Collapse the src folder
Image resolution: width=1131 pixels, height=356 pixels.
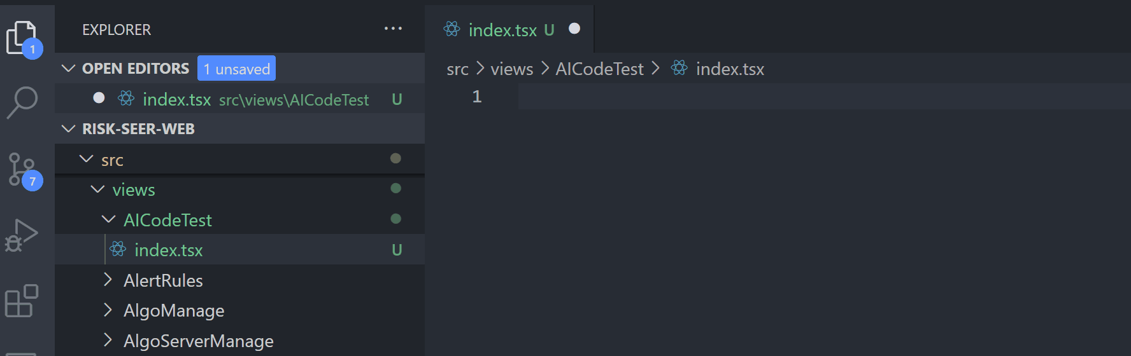(87, 159)
